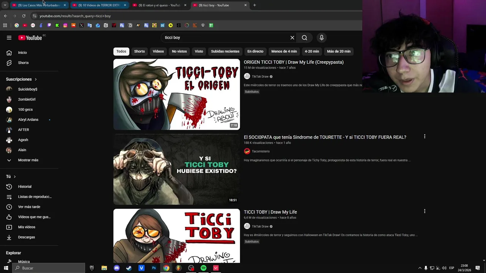
Task: Click the YouTube logo to go home
Action: [30, 38]
